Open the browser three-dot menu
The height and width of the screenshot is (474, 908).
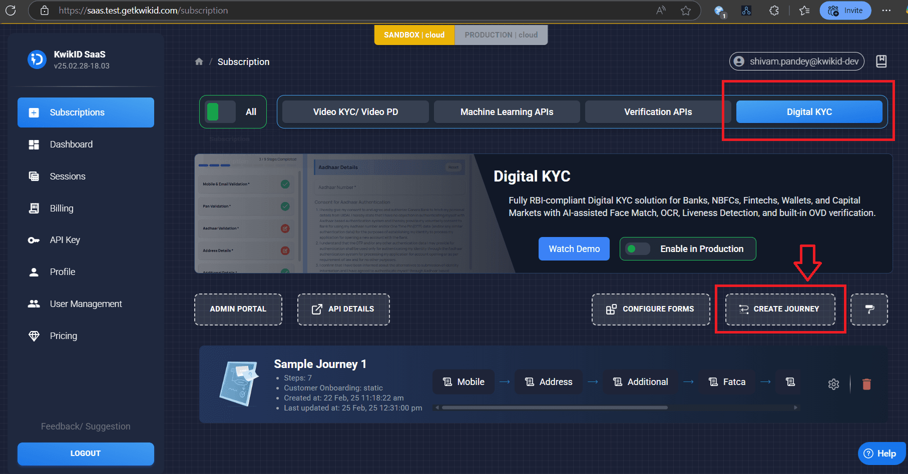click(886, 10)
